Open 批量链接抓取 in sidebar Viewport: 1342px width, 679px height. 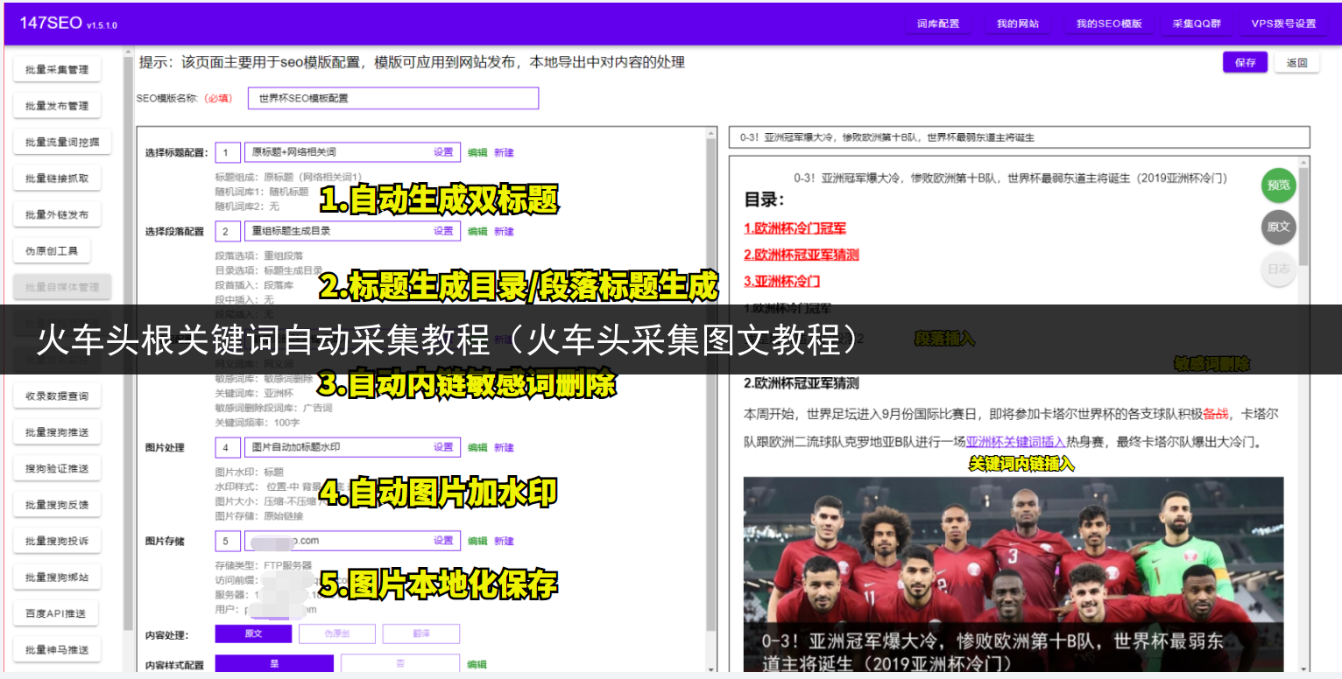[x=57, y=178]
